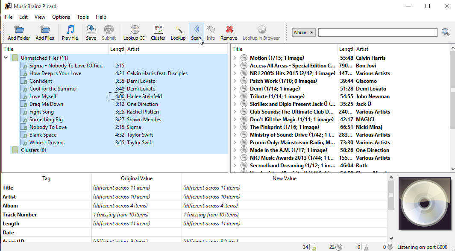455x251 pixels.
Task: Click the Add Folder toolbar icon
Action: [19, 29]
